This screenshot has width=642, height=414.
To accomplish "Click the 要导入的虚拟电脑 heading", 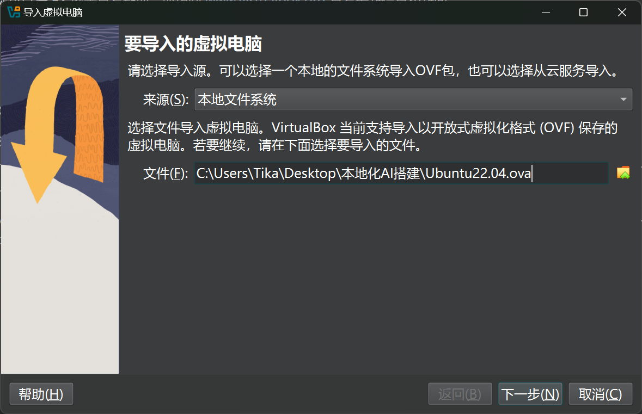I will [193, 44].
